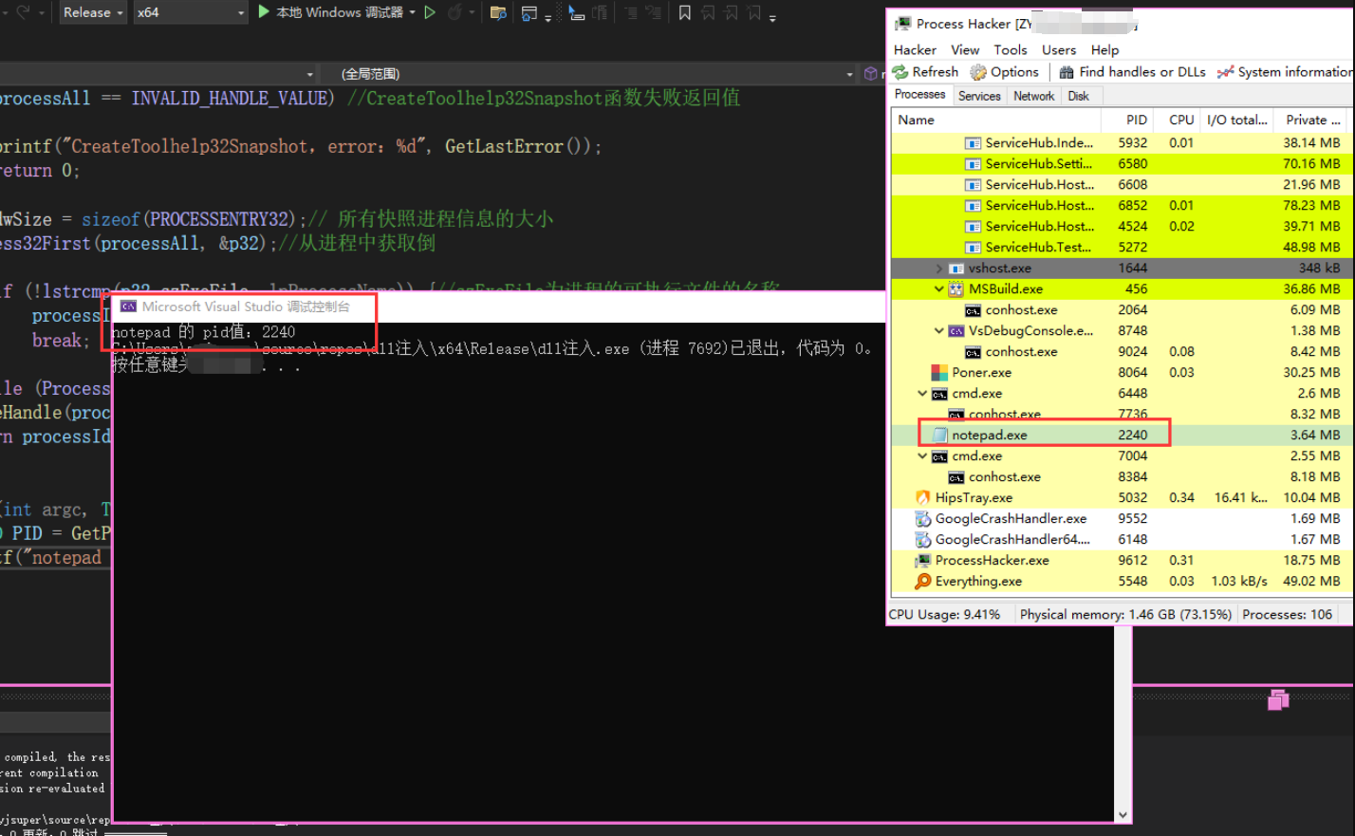The width and height of the screenshot is (1355, 836).
Task: Click the notepad.exe process icon
Action: [x=939, y=435]
